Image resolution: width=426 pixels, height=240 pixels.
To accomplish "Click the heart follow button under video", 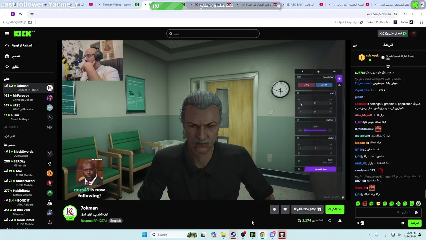I will coord(285,209).
